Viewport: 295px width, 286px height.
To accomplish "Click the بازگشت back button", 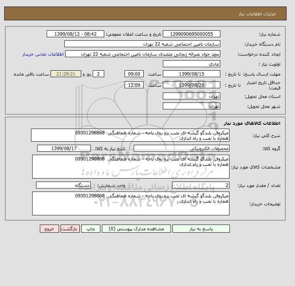I will pos(70,228).
